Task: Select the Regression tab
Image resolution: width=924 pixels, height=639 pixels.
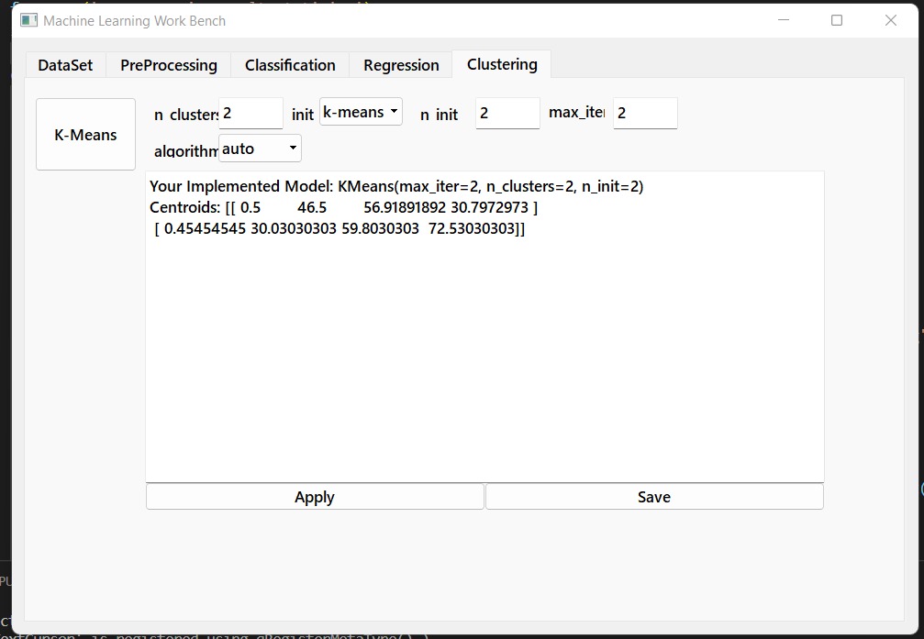Action: point(401,65)
